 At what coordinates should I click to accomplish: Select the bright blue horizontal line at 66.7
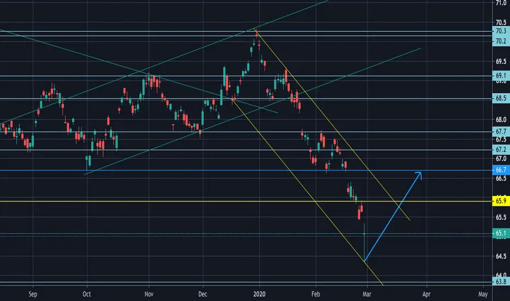tap(246, 170)
